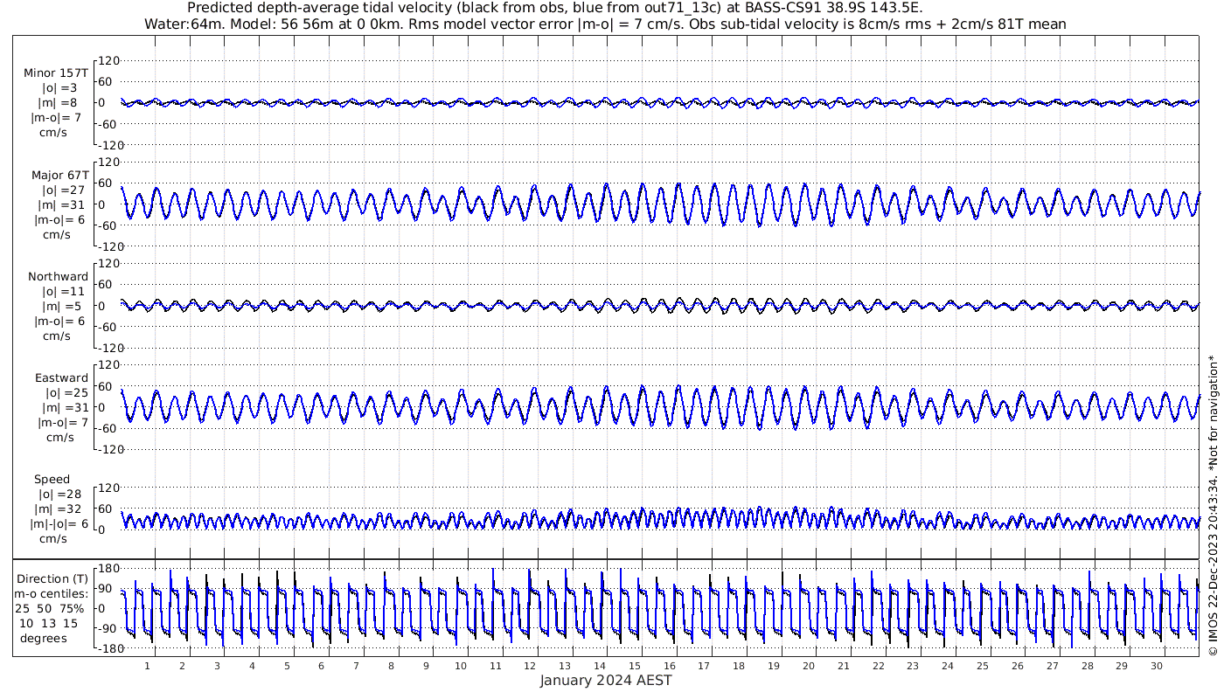Click day '10' on the time axis
The width and height of the screenshot is (1224, 699).
point(461,666)
